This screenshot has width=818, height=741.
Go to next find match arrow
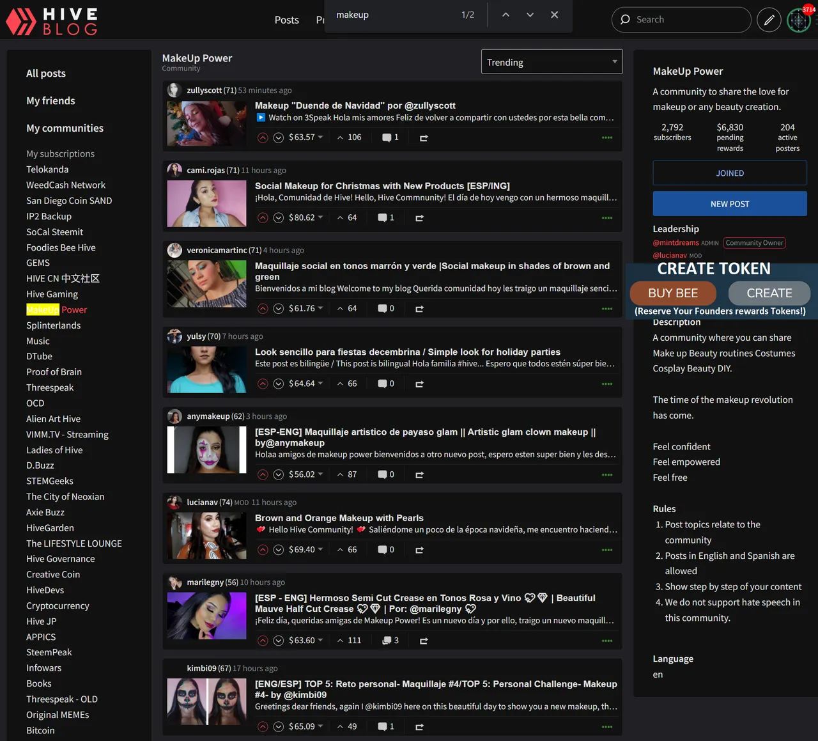click(x=530, y=15)
